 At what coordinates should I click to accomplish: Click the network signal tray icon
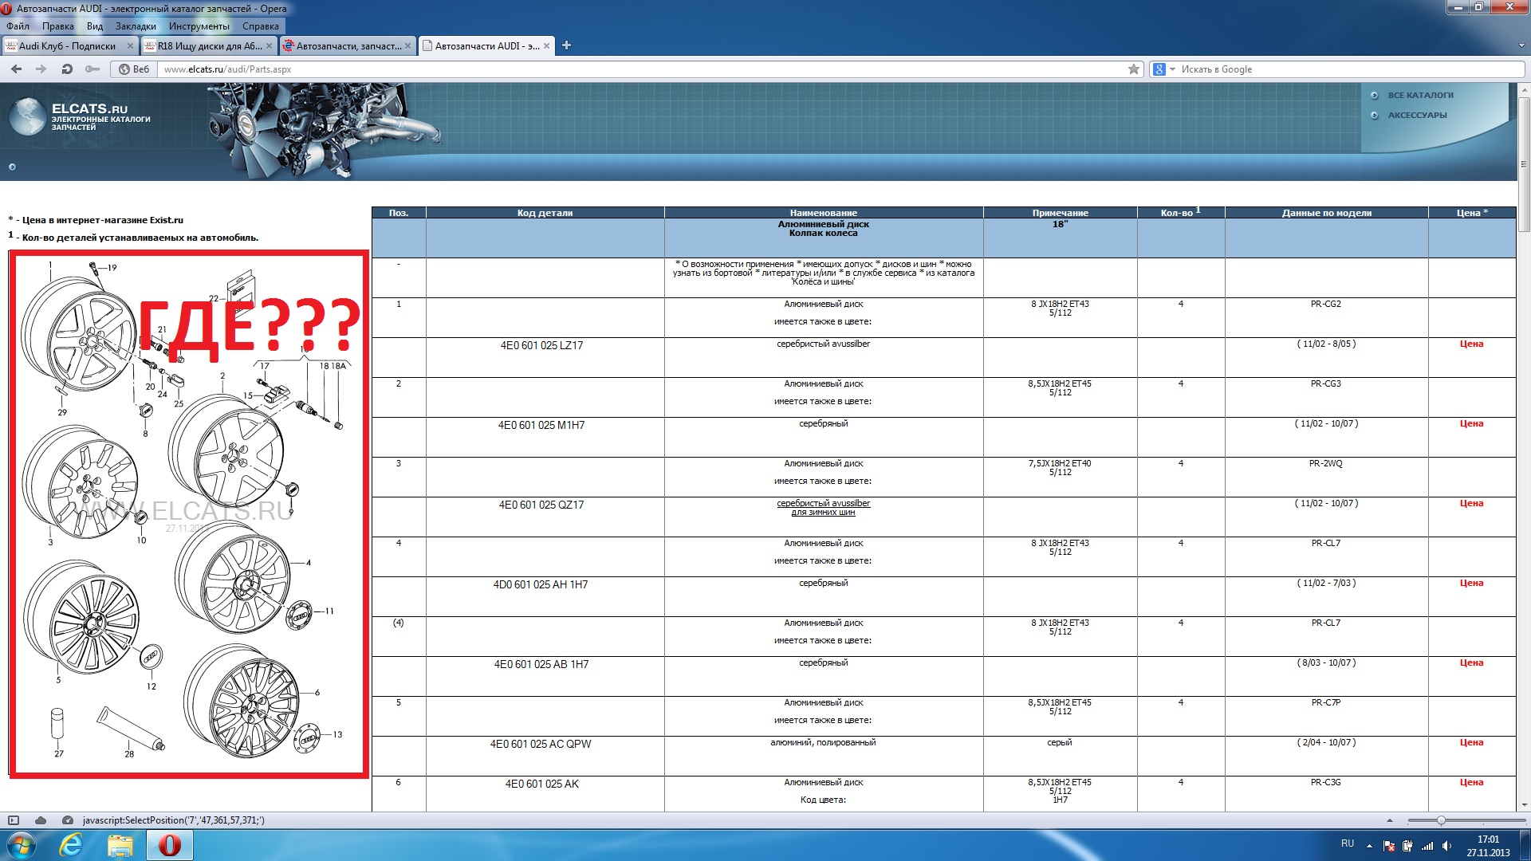(1427, 846)
